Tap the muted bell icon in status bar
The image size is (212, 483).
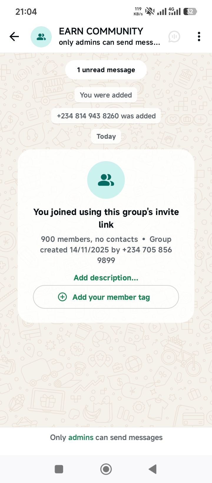click(x=150, y=11)
